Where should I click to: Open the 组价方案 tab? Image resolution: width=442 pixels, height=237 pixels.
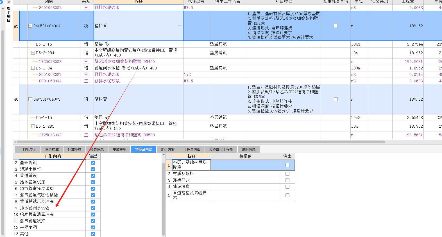[x=168, y=149]
